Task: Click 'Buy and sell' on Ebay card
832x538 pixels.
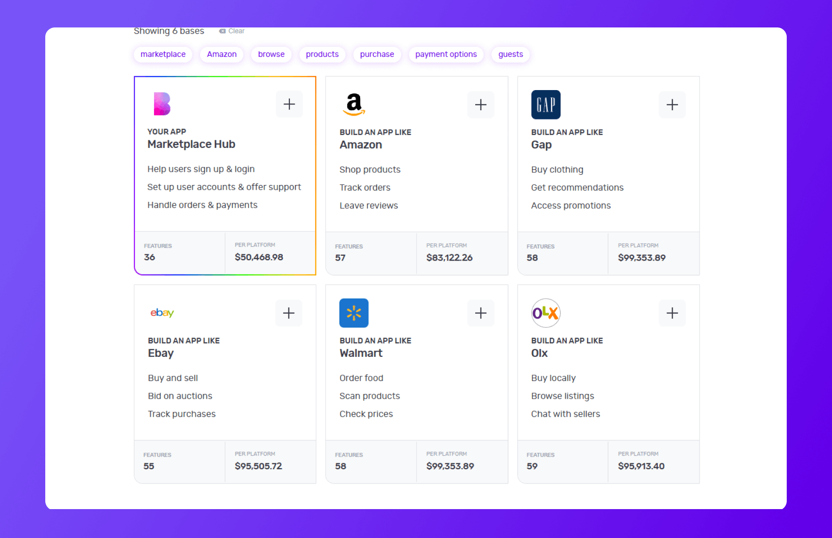Action: (x=172, y=378)
